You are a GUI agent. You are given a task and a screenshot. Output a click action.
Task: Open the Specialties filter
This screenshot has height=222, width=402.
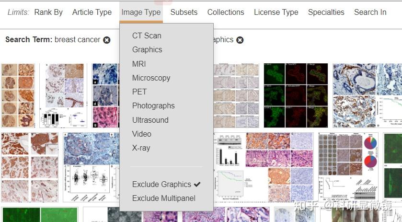pos(326,12)
